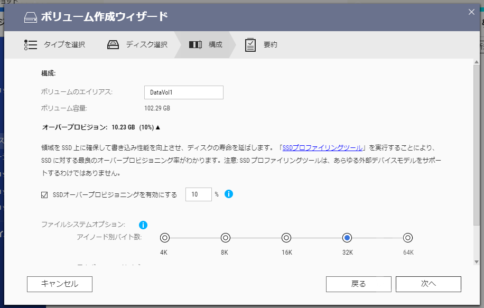Click the scrollbar down arrow

(x=477, y=262)
